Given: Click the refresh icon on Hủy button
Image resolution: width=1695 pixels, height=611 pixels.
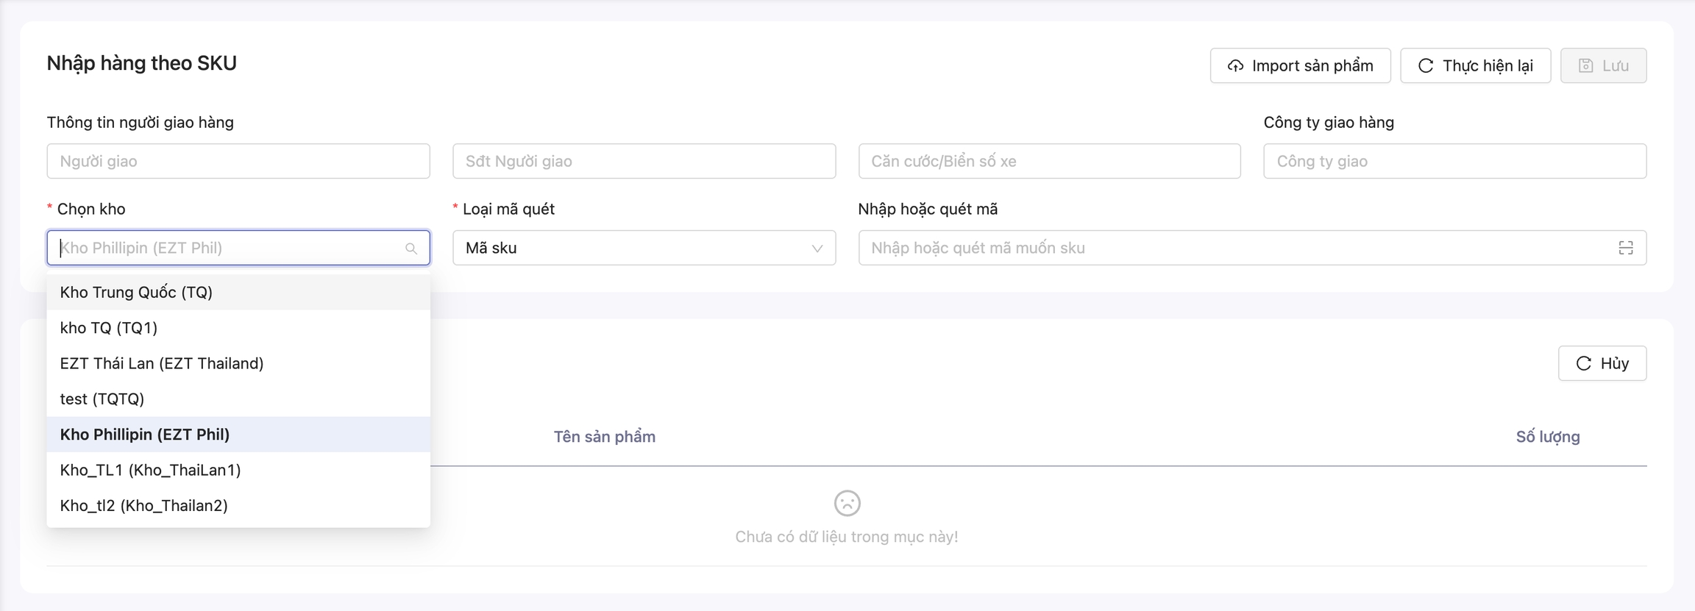Looking at the screenshot, I should [1584, 363].
